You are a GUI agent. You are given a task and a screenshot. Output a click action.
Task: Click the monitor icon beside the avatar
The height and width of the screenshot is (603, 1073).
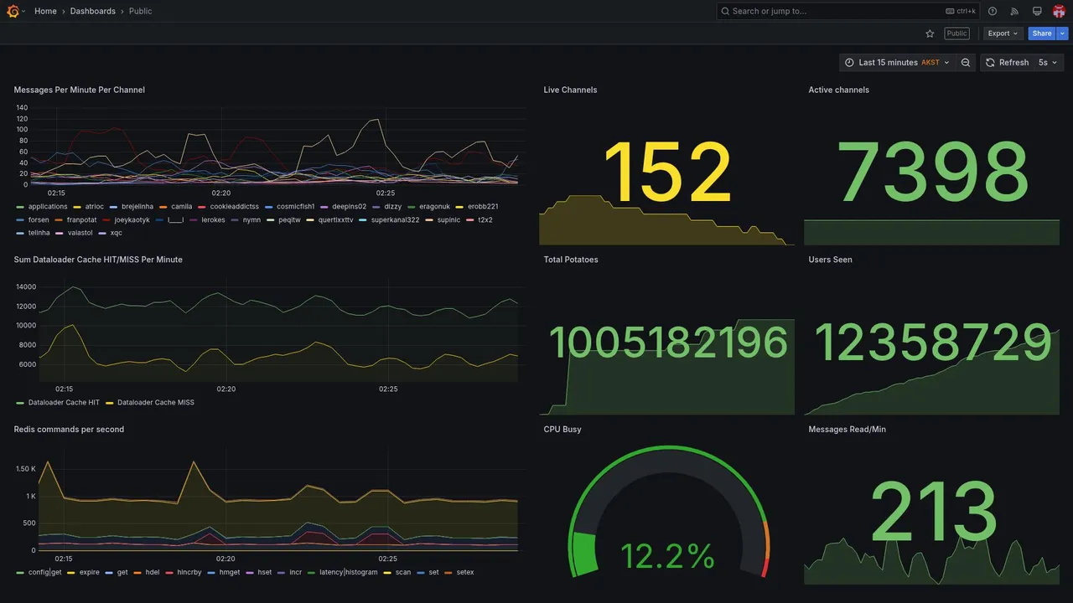coord(1037,11)
